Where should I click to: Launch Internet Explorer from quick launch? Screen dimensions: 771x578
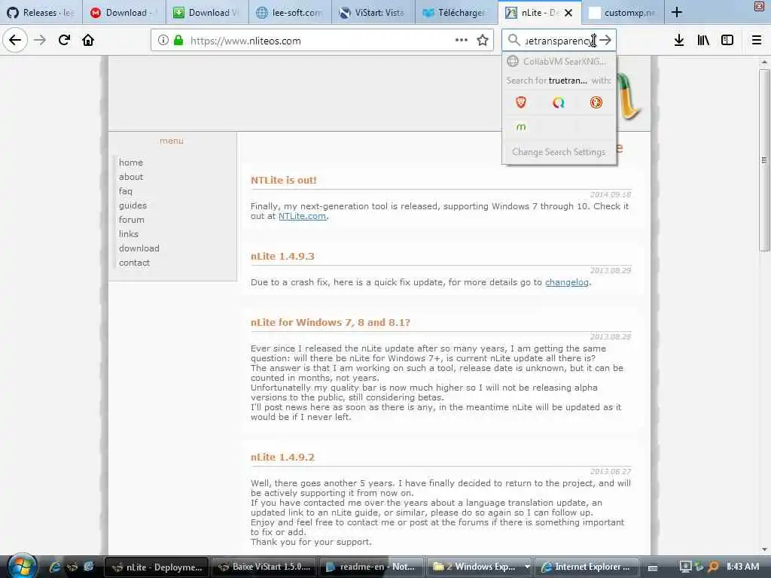54,567
